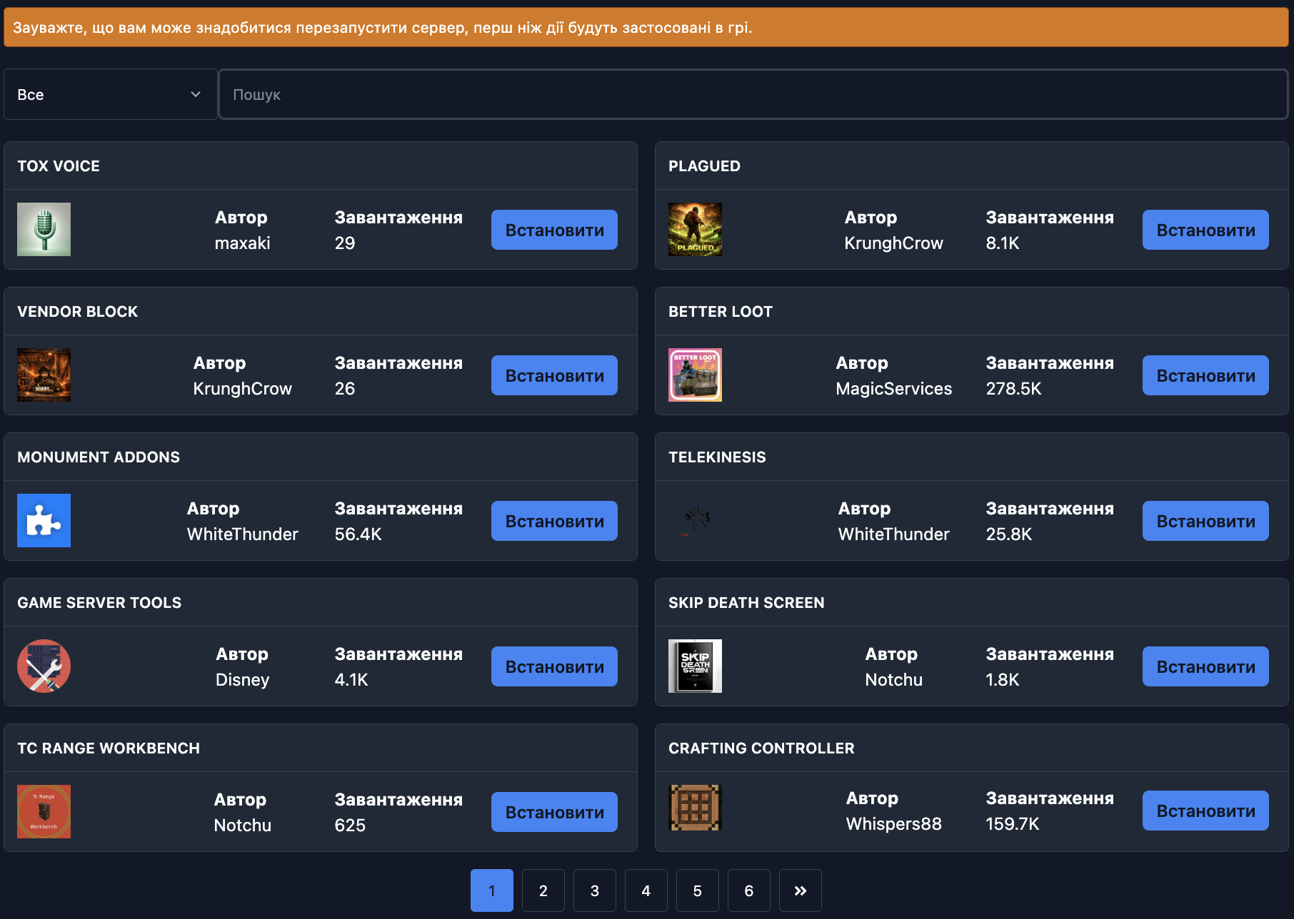Click the Skip Death Screen icon

(694, 666)
